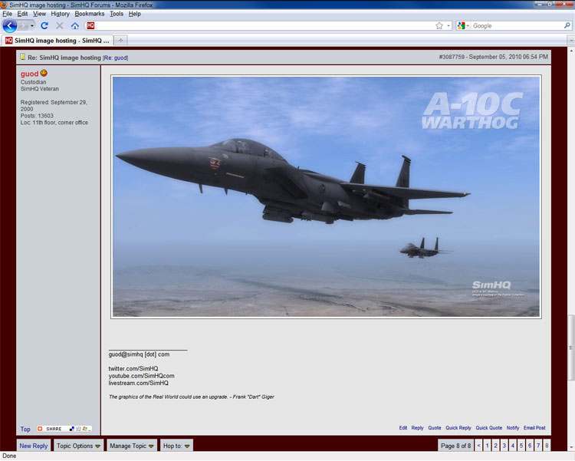575x461 pixels.
Task: Expand the Manage Topic dropdown
Action: coord(132,446)
